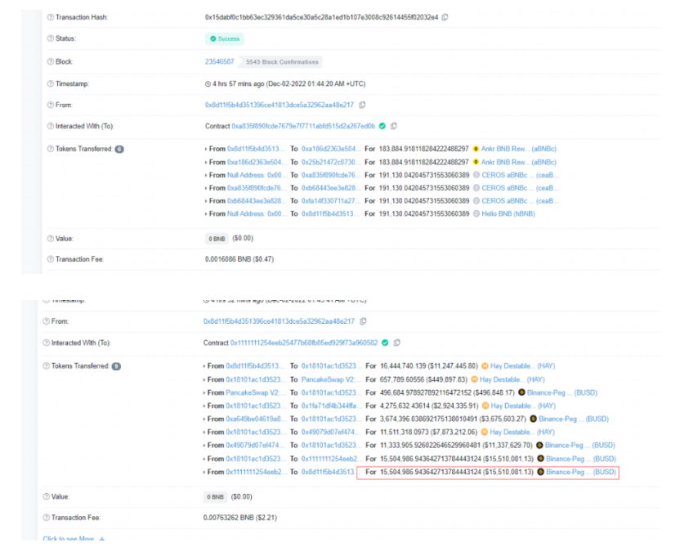Click CEROS token icon in row to 0xfa14f330711a27
This screenshot has width=680, height=547.
(476, 201)
